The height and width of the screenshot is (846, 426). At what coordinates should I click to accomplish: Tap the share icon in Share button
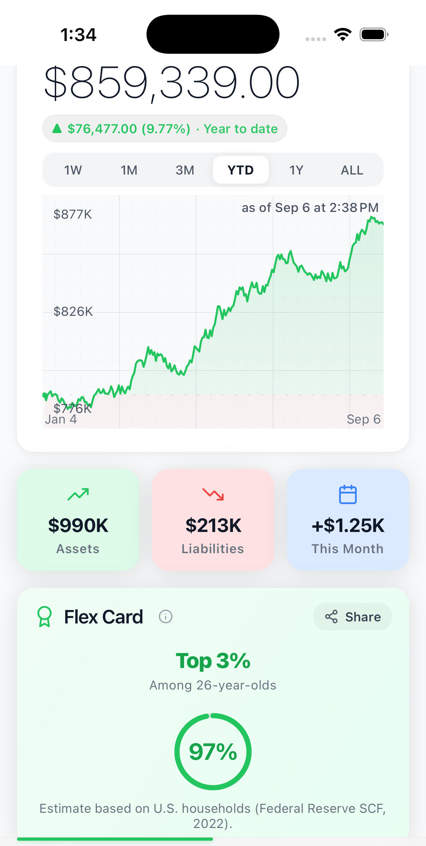pyautogui.click(x=331, y=617)
